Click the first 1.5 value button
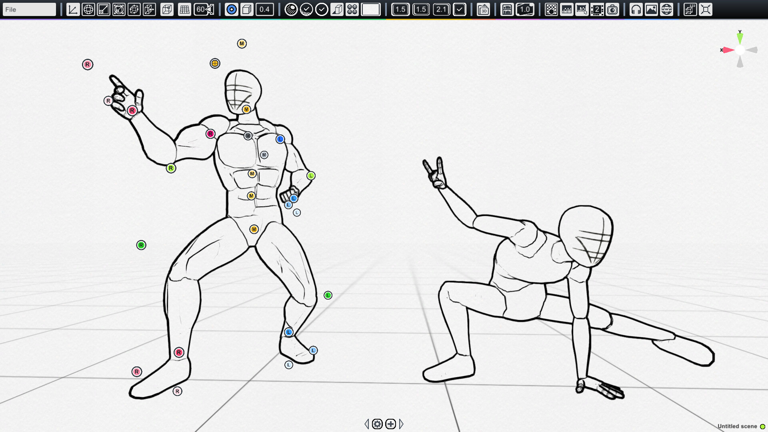 pyautogui.click(x=401, y=9)
